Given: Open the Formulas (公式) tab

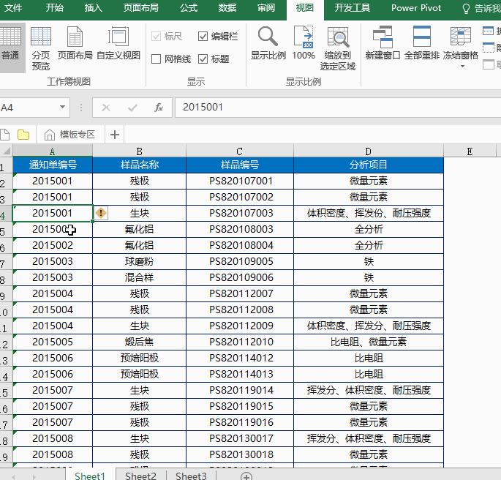Looking at the screenshot, I should click(x=189, y=8).
